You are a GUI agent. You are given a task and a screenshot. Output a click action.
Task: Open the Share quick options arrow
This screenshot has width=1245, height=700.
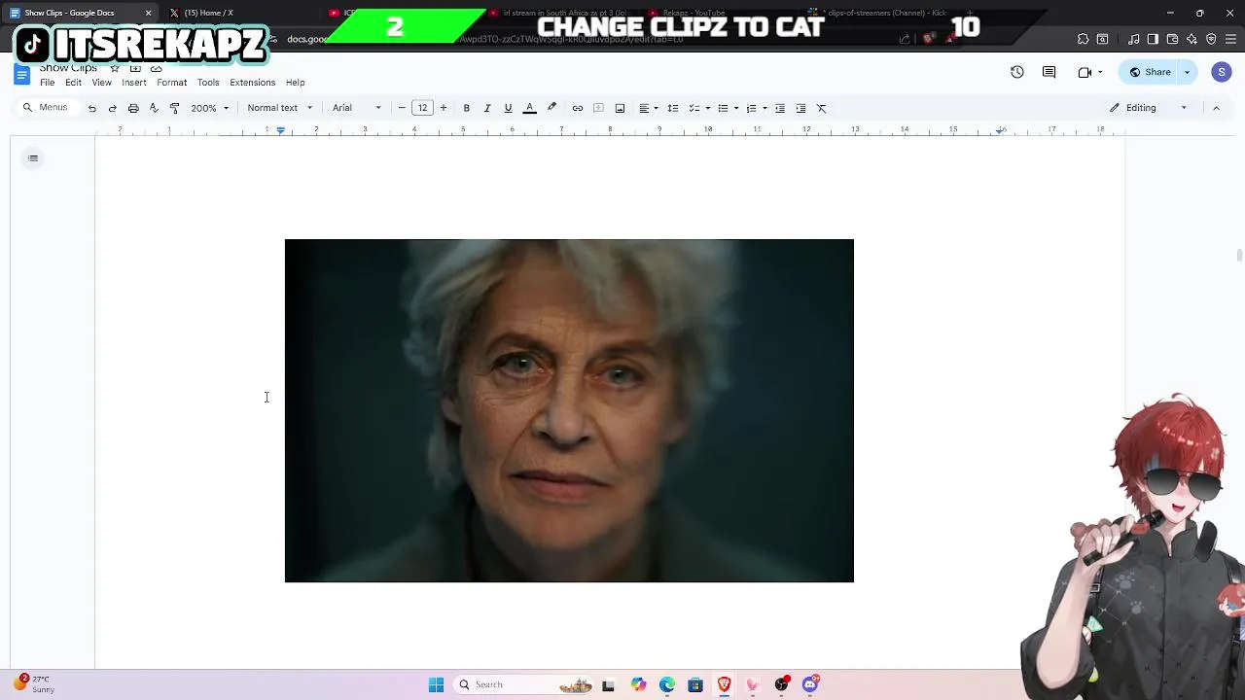1187,72
